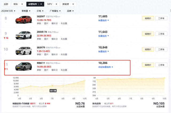Viewport: 171px width, 113px height.
Task: Select the 10月 ranking chart data point
Action: tap(165, 78)
